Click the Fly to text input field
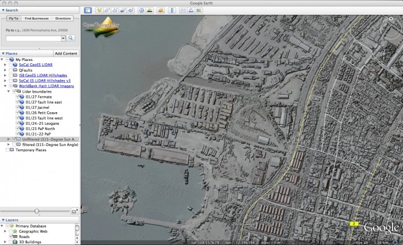 tap(33, 39)
